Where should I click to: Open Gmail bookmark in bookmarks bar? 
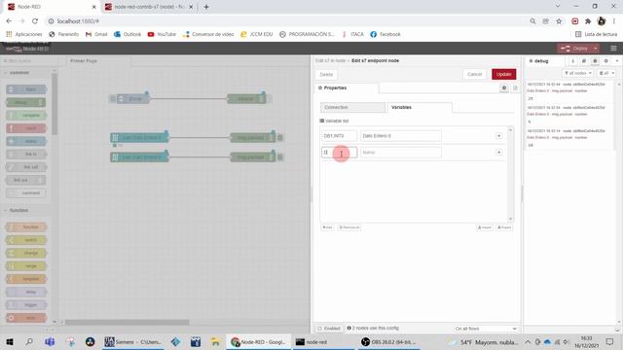tap(96, 35)
